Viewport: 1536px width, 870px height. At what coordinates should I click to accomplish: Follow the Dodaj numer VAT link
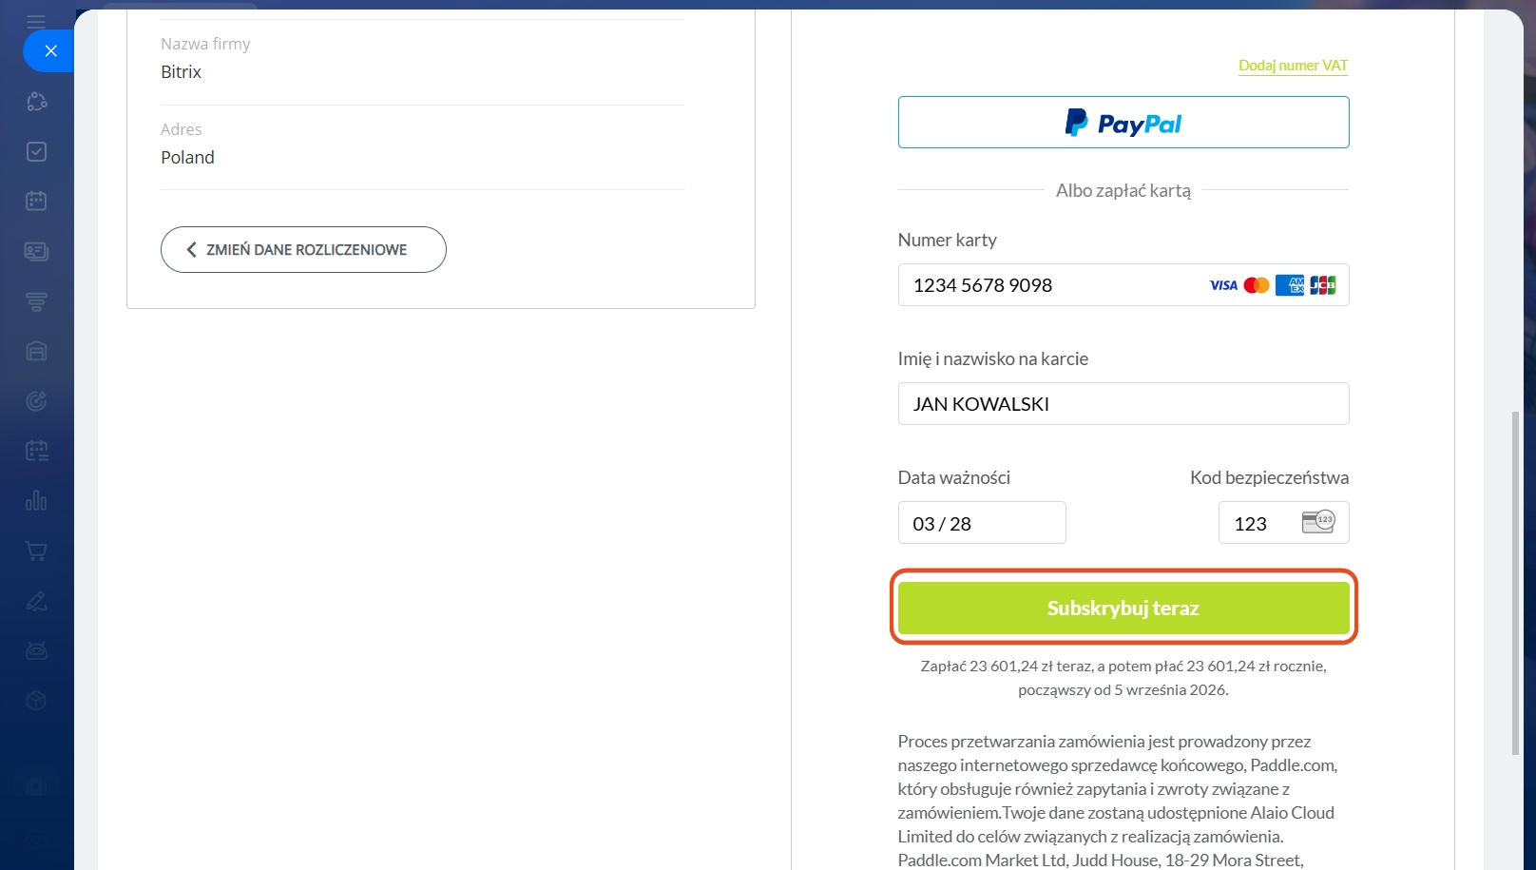click(1293, 66)
